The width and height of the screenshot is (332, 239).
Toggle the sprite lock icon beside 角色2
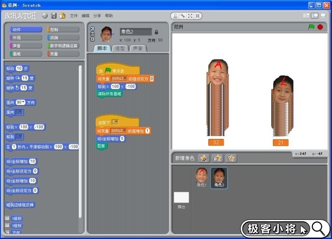tap(156, 32)
